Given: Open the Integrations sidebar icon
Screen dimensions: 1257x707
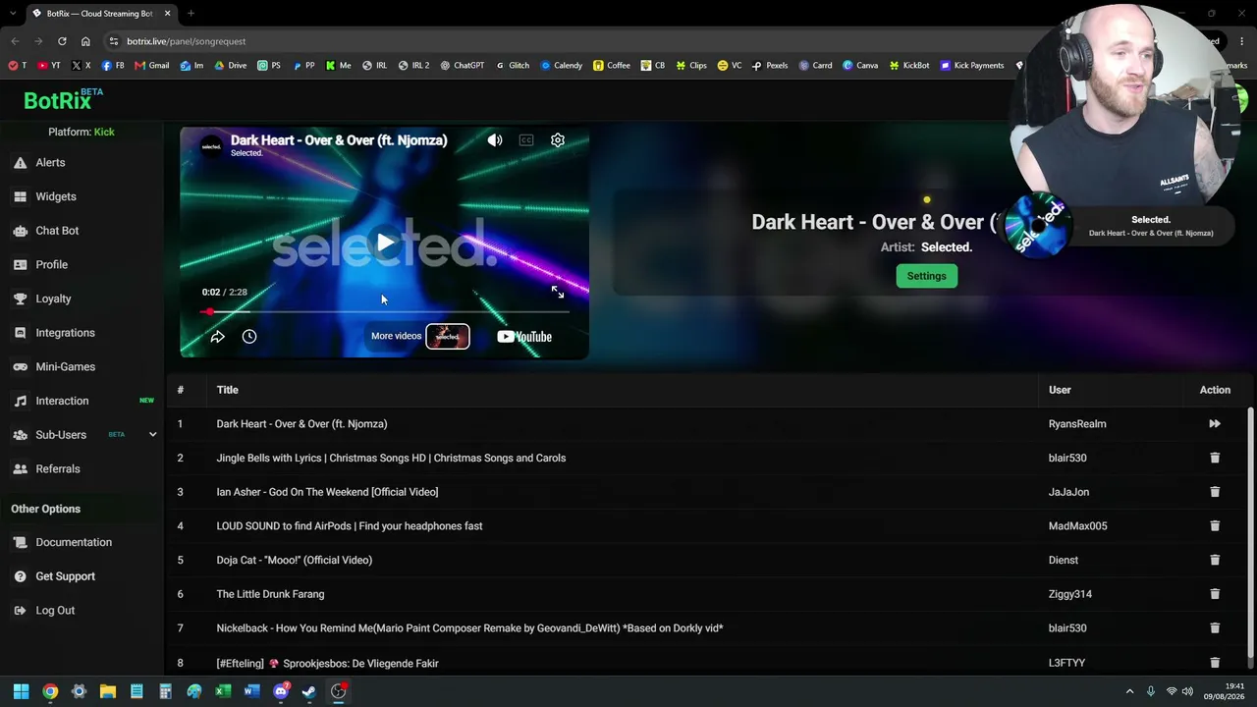Looking at the screenshot, I should click(20, 333).
